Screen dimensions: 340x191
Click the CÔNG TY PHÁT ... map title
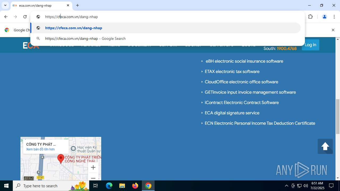(x=41, y=144)
